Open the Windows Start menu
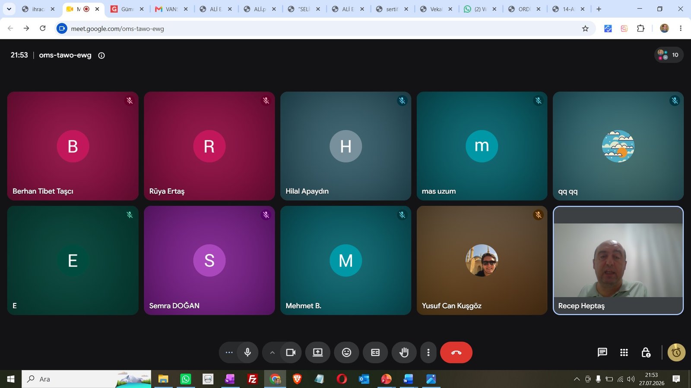This screenshot has height=388, width=691. [11, 379]
